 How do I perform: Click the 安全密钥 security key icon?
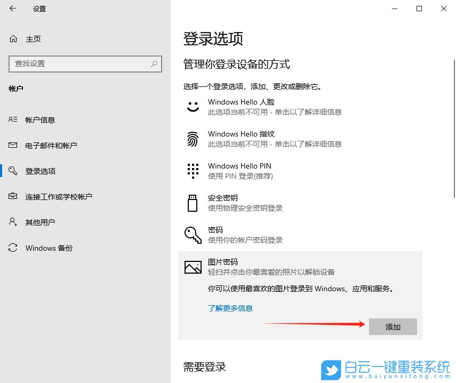click(x=193, y=203)
